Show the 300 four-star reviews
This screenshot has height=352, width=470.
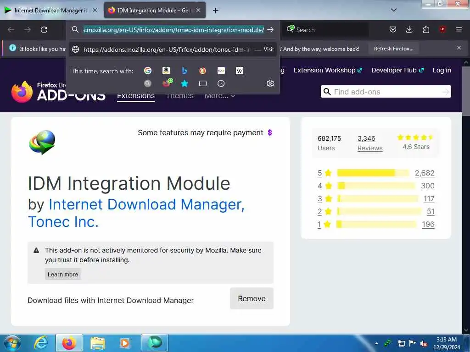[427, 186]
